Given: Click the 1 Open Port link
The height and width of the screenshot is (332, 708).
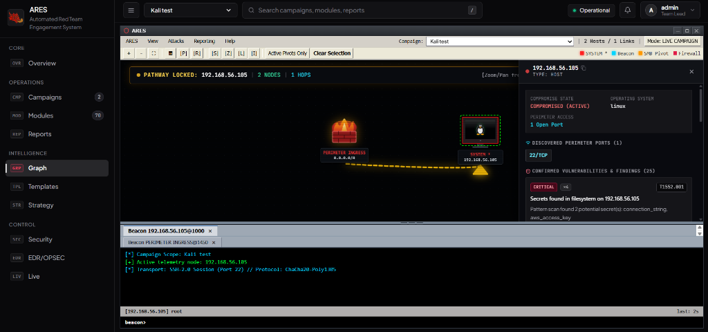Looking at the screenshot, I should [x=547, y=124].
